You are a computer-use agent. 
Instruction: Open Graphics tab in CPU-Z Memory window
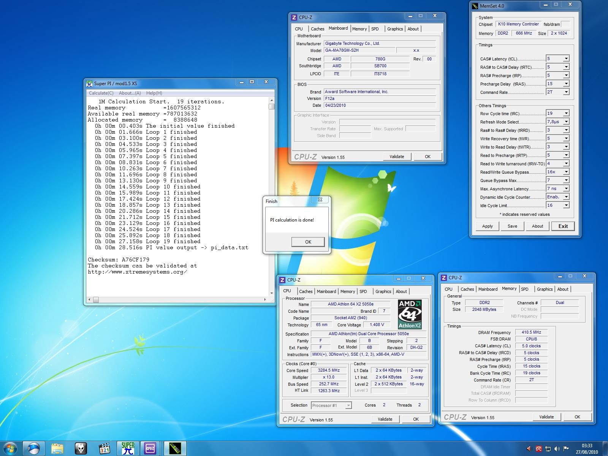[x=545, y=289]
